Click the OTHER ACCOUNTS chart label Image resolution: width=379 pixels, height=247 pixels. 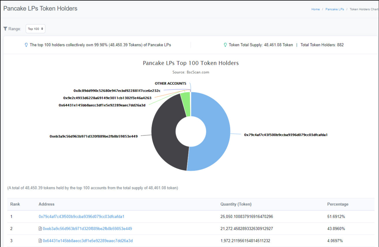(x=170, y=83)
